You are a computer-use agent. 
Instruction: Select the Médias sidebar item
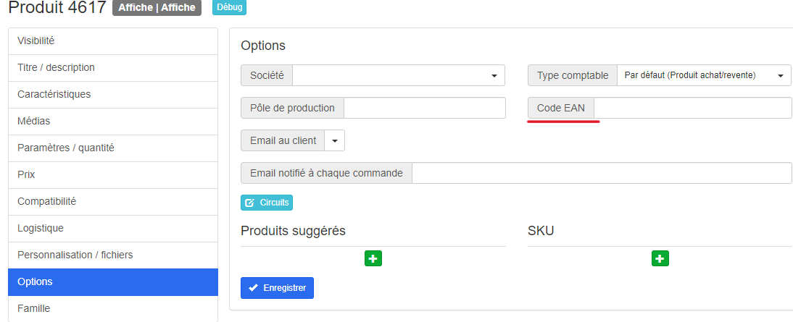(x=113, y=121)
